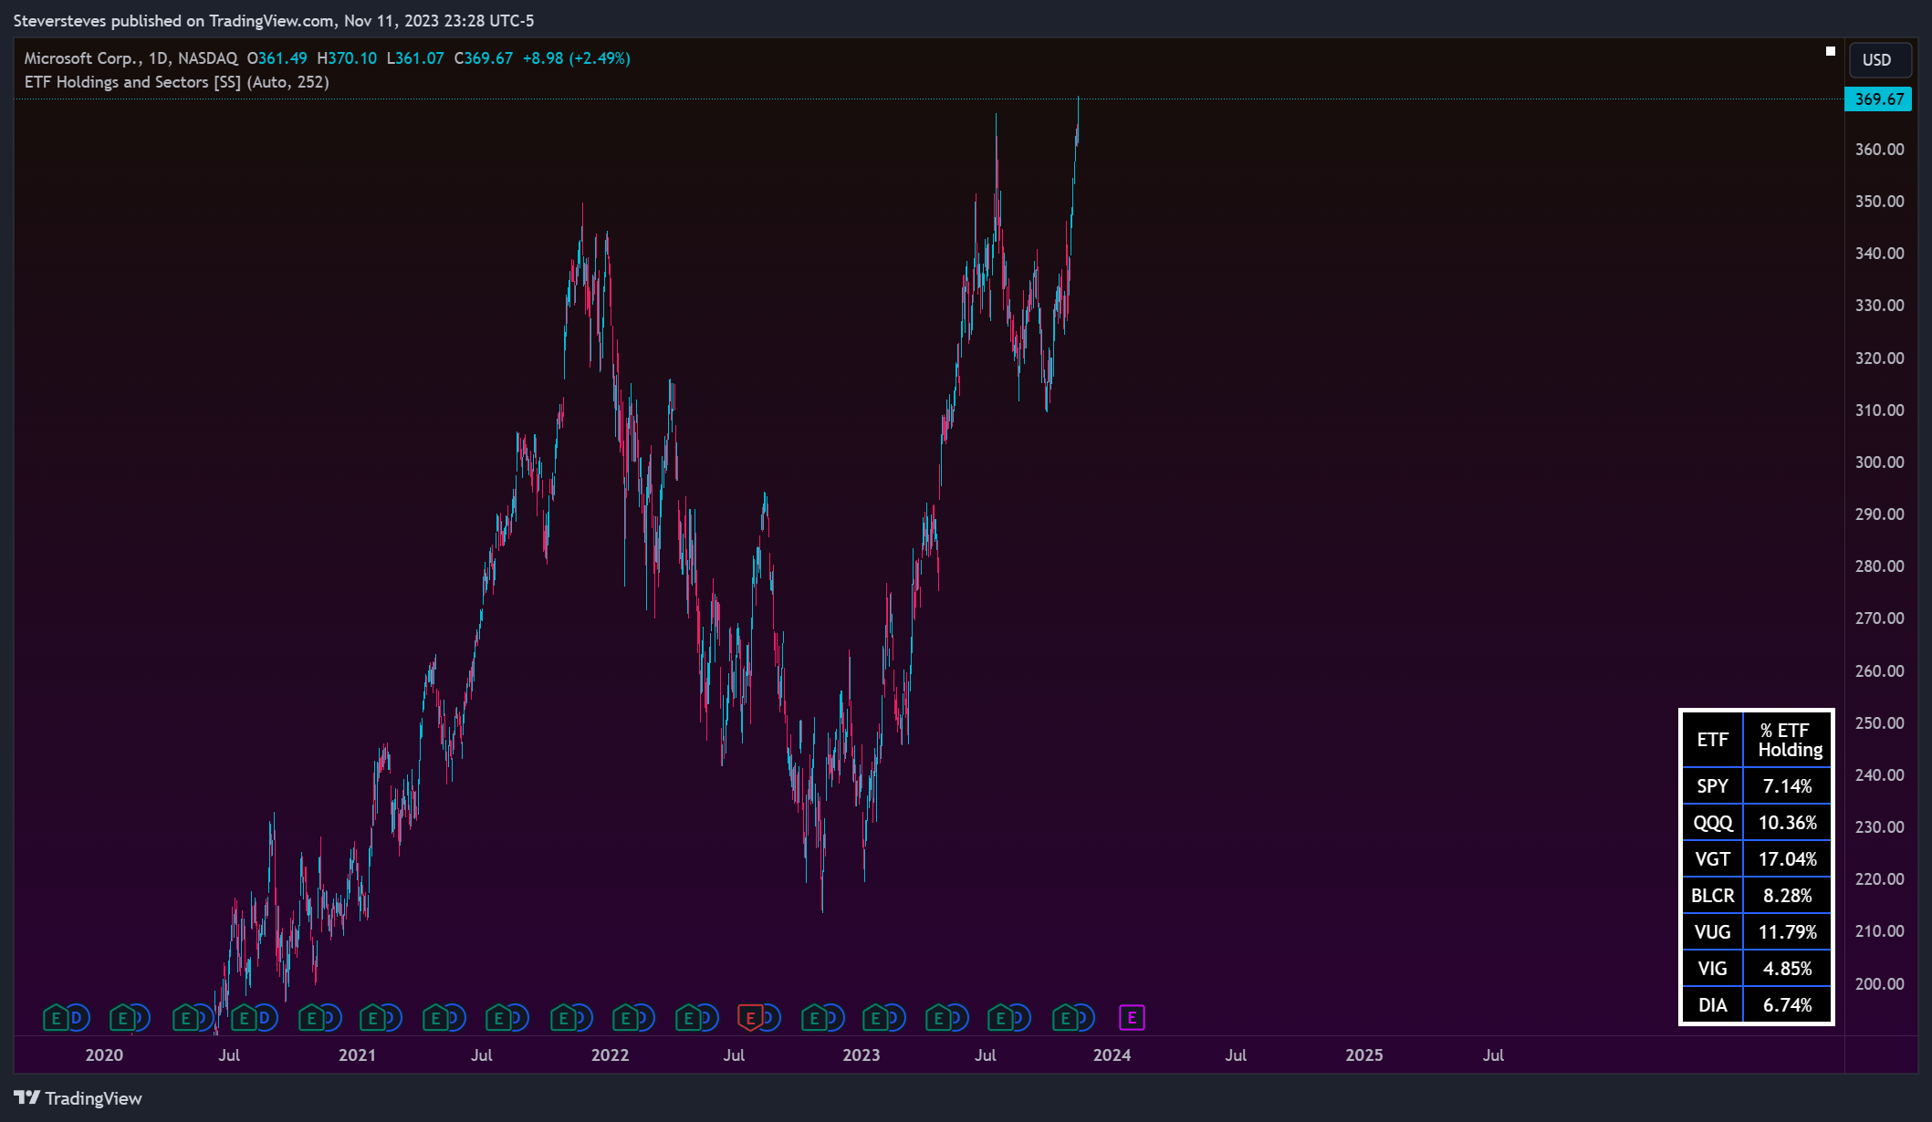Viewport: 1932px width, 1122px height.
Task: Click the 17.04% holding value
Action: click(1788, 859)
